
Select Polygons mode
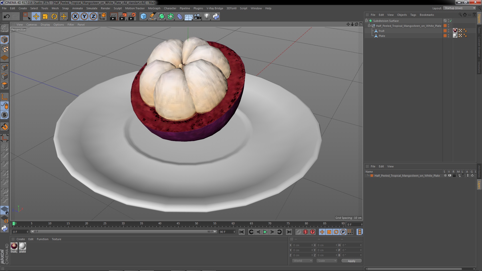click(5, 85)
